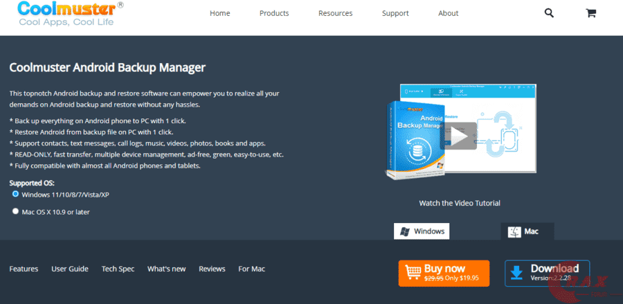Switch to the Mac tab
Screen dimensions: 623x304
pos(527,231)
